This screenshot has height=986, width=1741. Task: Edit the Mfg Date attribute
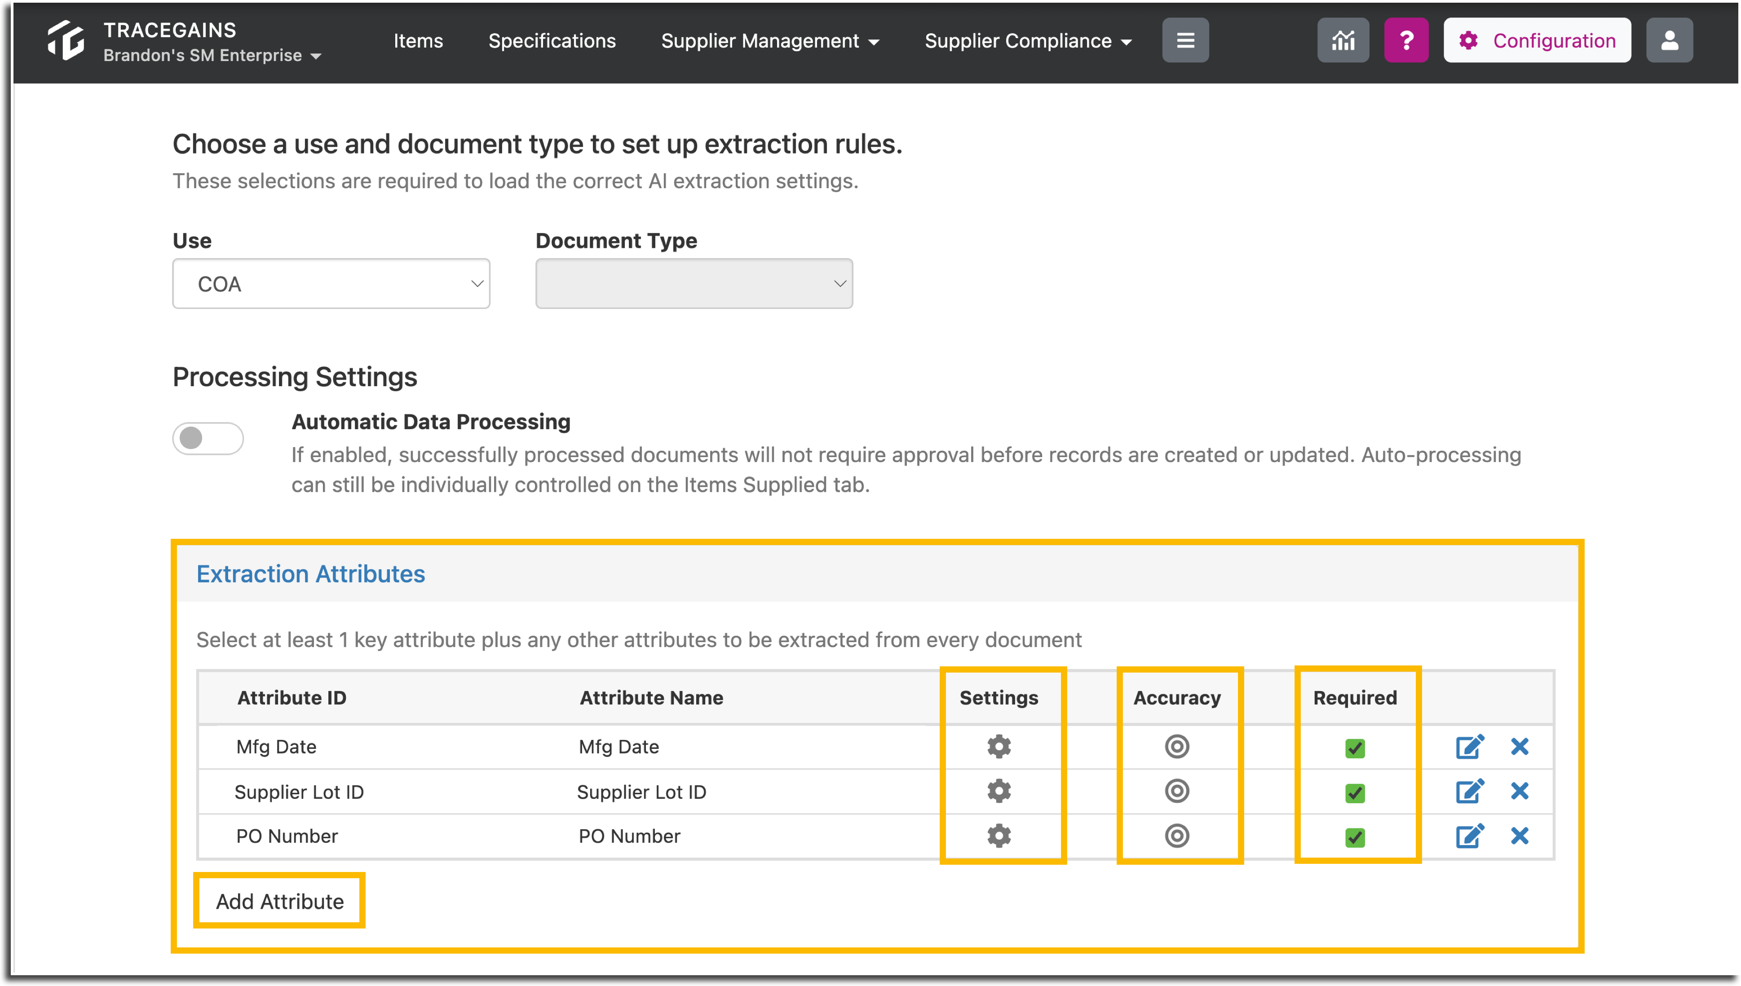click(1470, 746)
